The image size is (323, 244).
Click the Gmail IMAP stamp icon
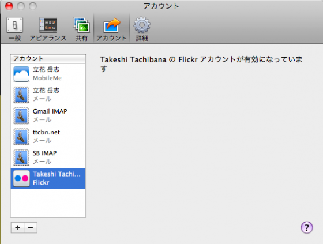click(x=21, y=115)
